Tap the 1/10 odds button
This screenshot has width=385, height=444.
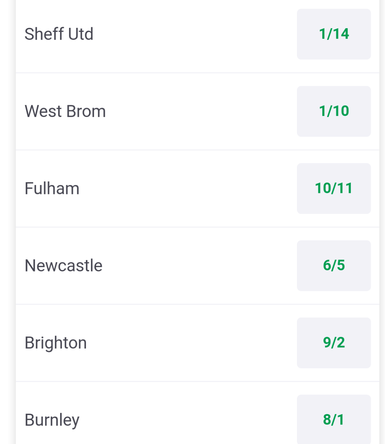334,111
